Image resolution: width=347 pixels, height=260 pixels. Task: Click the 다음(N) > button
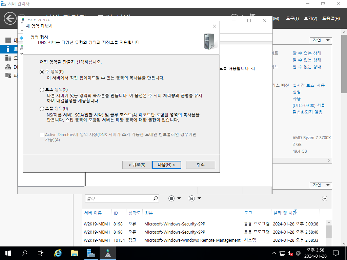tap(167, 165)
